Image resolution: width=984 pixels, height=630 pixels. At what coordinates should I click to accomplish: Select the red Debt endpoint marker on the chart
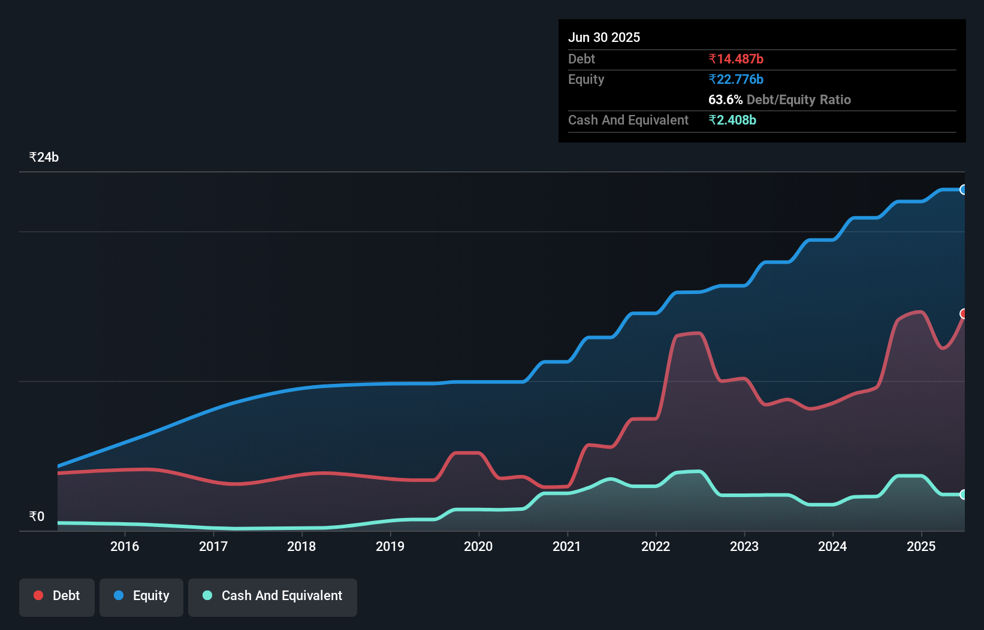click(964, 313)
